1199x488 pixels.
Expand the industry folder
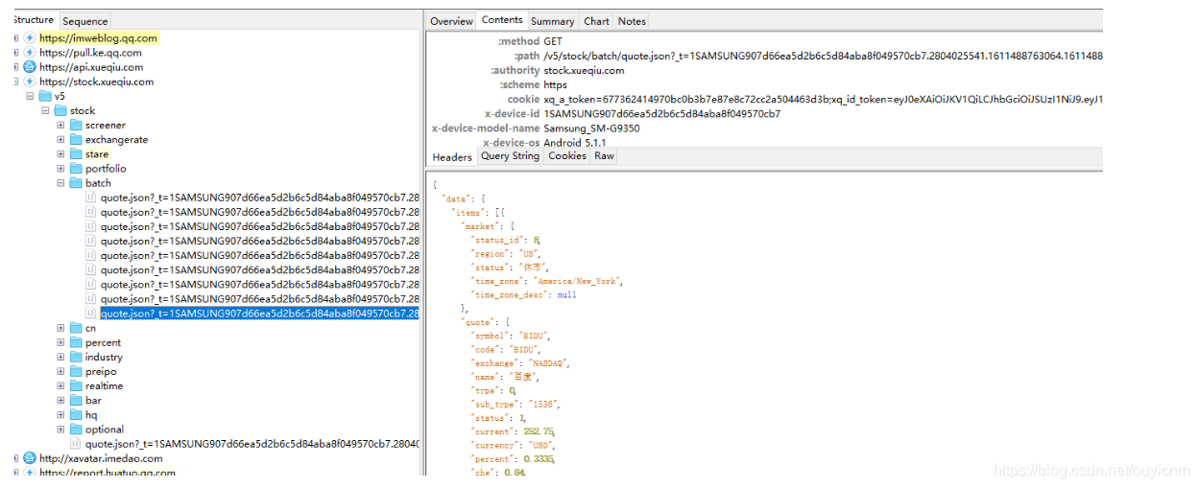[x=60, y=357]
